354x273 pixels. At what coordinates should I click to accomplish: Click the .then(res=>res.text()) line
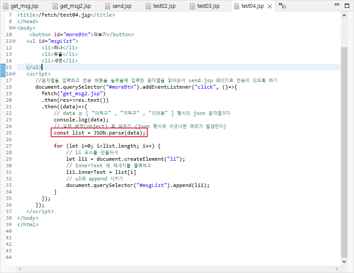point(75,100)
